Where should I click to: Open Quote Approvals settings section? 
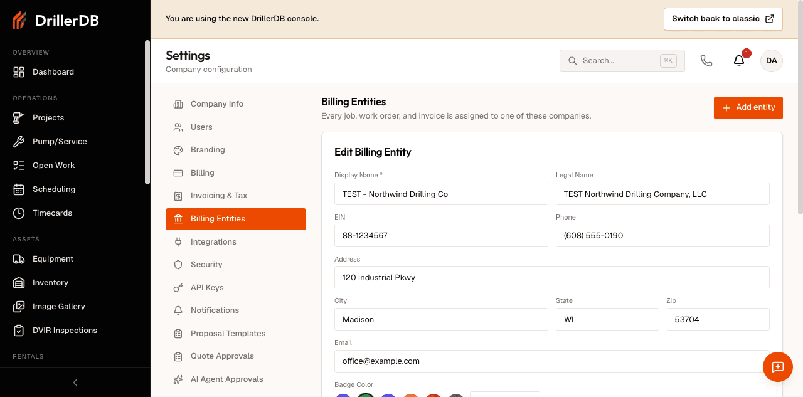(x=236, y=356)
